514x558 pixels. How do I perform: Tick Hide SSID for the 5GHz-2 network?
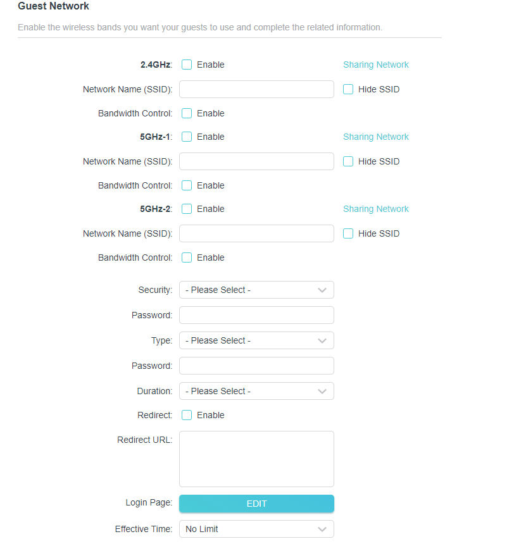click(348, 233)
